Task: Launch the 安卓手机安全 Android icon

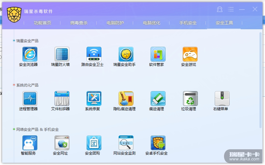Action: (x=158, y=143)
